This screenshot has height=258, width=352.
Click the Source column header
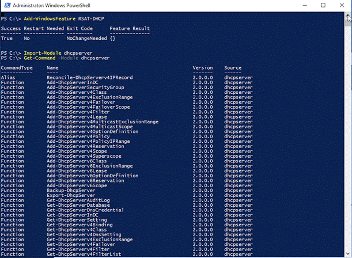click(x=234, y=68)
